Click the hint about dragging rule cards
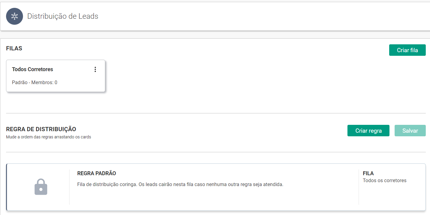Image resolution: width=430 pixels, height=215 pixels. pyautogui.click(x=48, y=137)
